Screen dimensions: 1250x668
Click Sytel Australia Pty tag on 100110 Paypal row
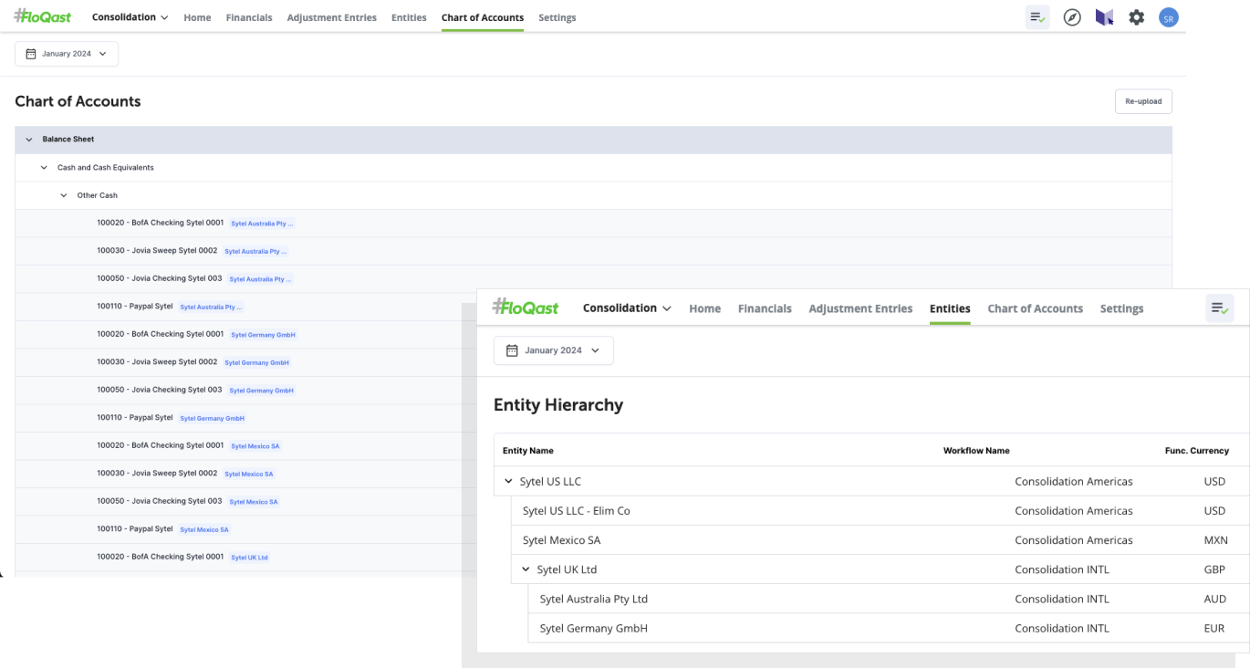point(212,307)
